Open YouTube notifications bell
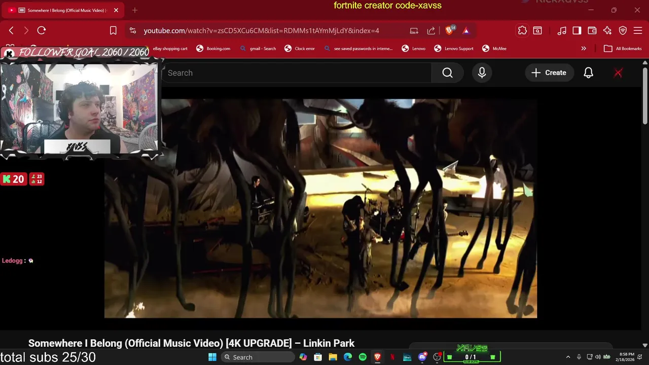 [588, 73]
